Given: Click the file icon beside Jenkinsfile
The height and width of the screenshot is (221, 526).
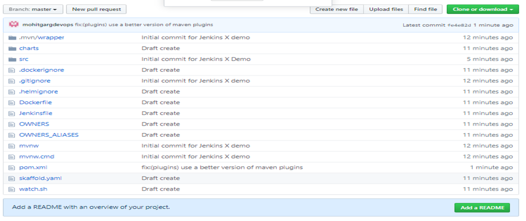Looking at the screenshot, I should point(13,113).
